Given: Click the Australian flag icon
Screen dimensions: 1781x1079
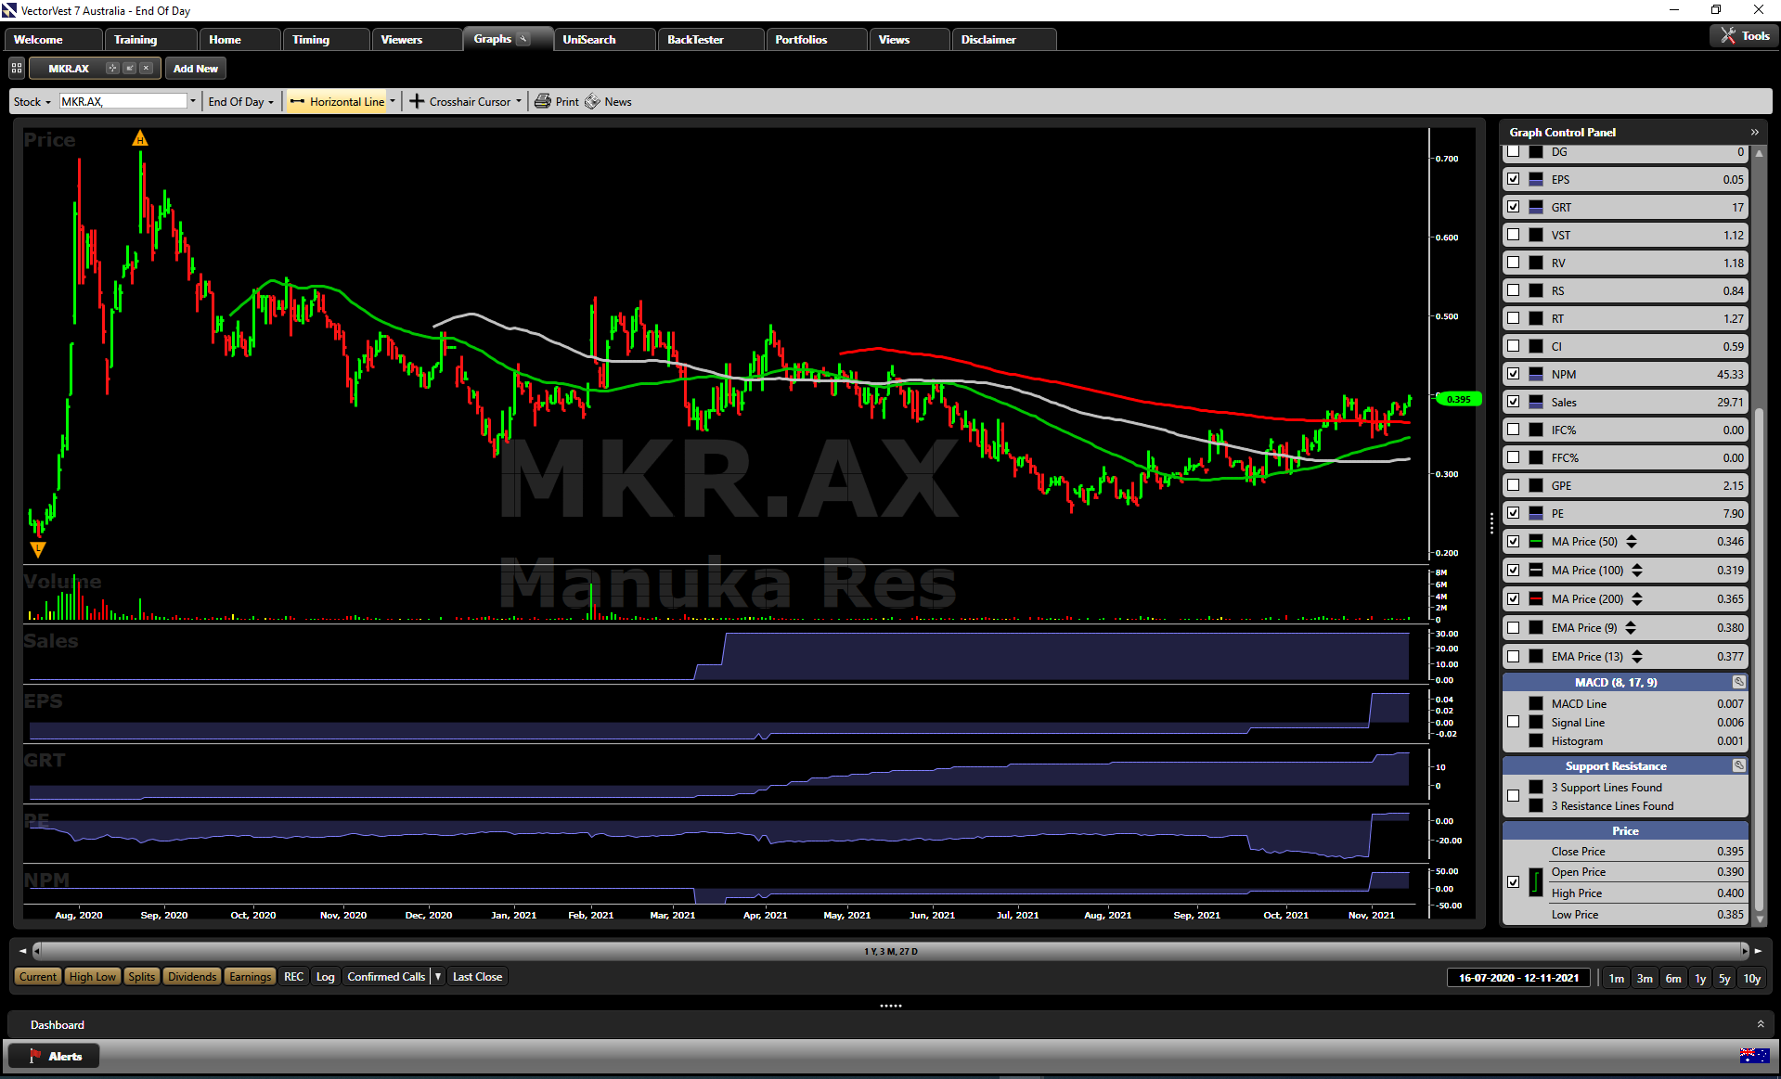Looking at the screenshot, I should pyautogui.click(x=1754, y=1055).
